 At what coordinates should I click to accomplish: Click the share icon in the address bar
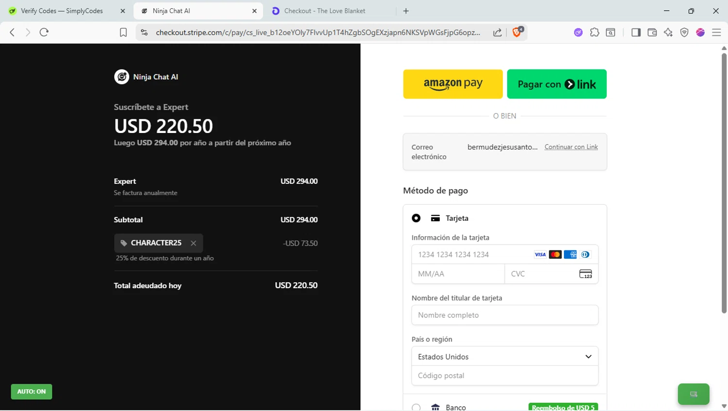coord(497,33)
